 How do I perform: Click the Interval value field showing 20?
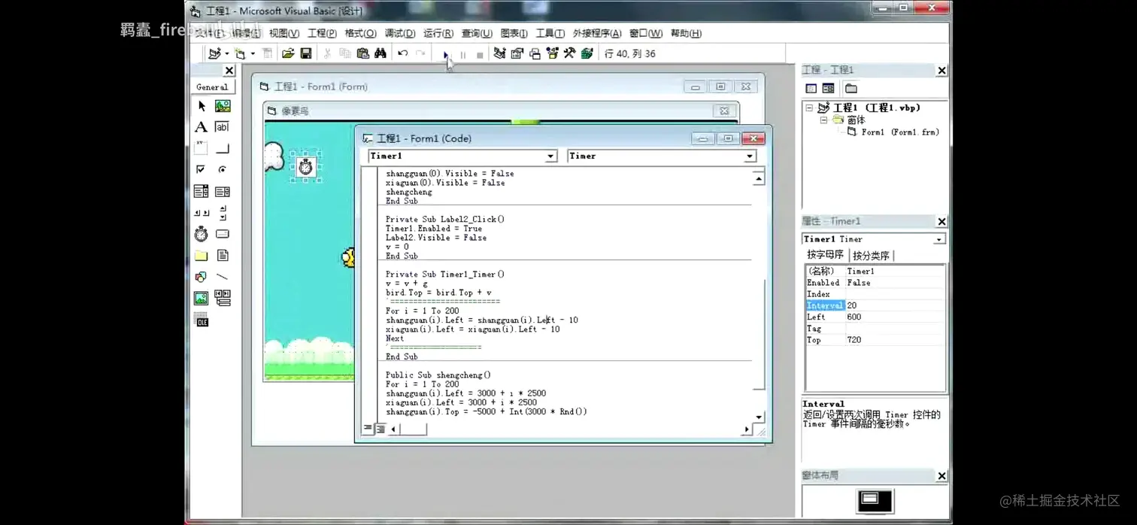pyautogui.click(x=894, y=305)
